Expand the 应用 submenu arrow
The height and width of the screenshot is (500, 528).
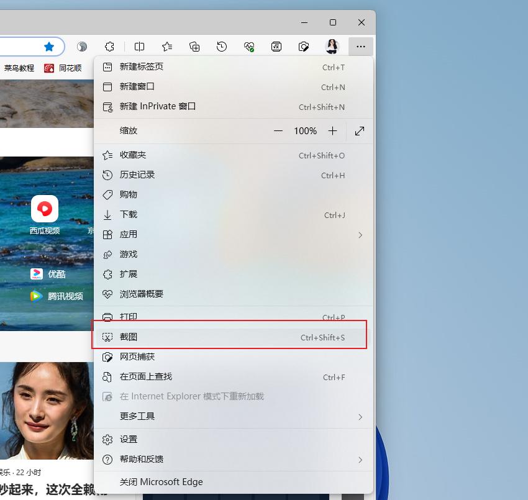click(361, 235)
